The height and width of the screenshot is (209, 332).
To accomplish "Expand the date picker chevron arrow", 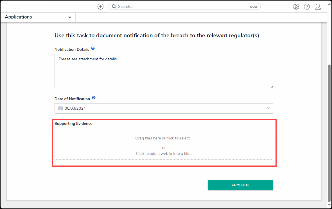I will point(268,108).
